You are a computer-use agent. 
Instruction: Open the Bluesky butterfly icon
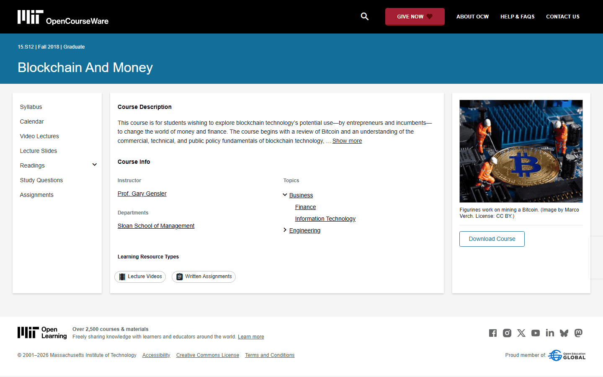point(564,333)
